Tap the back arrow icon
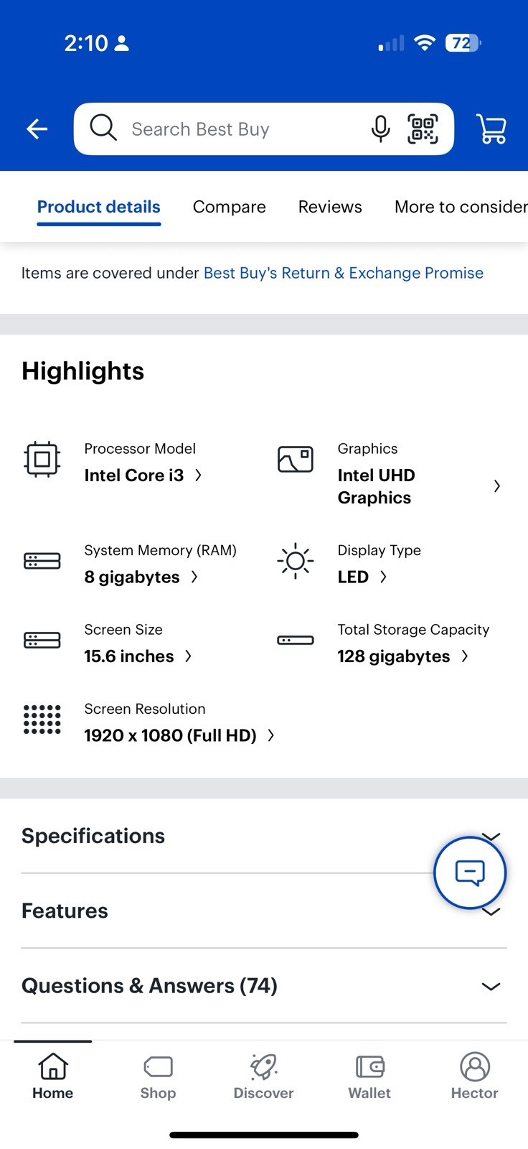The width and height of the screenshot is (528, 1149). click(37, 129)
